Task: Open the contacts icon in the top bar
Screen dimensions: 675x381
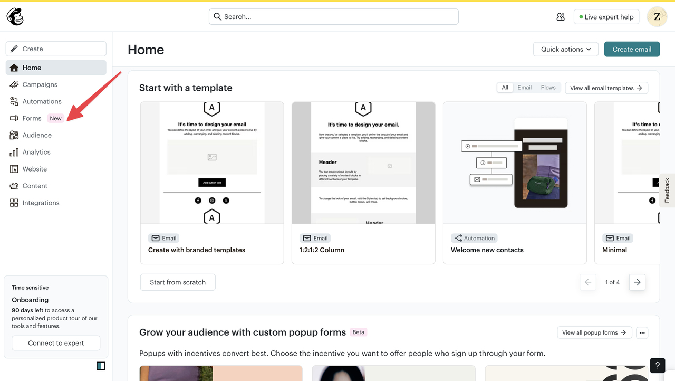Action: click(560, 16)
